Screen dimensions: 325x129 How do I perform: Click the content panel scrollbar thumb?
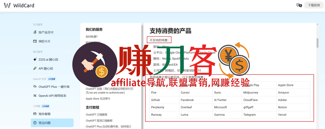[x=317, y=43]
